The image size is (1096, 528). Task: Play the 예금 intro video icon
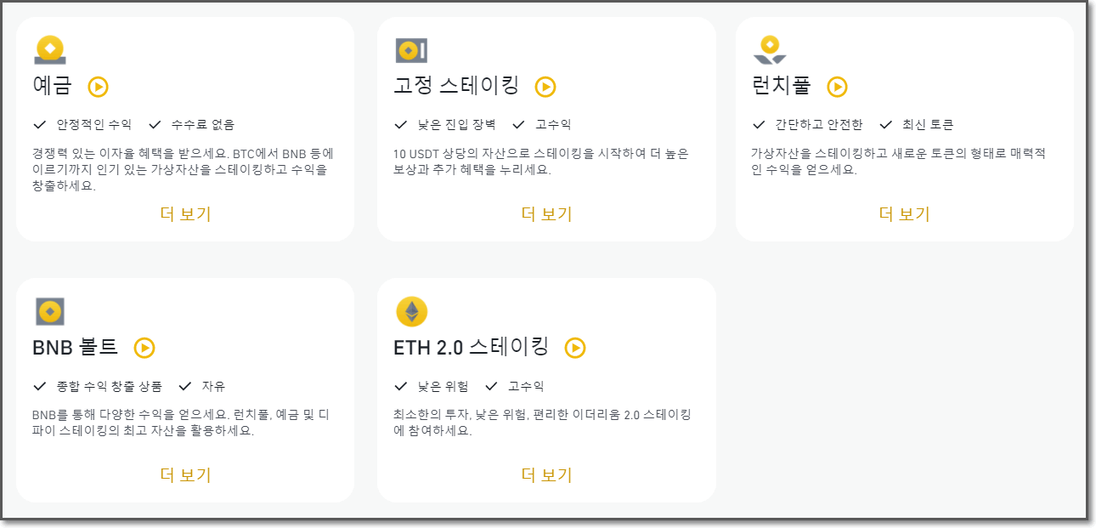click(99, 85)
